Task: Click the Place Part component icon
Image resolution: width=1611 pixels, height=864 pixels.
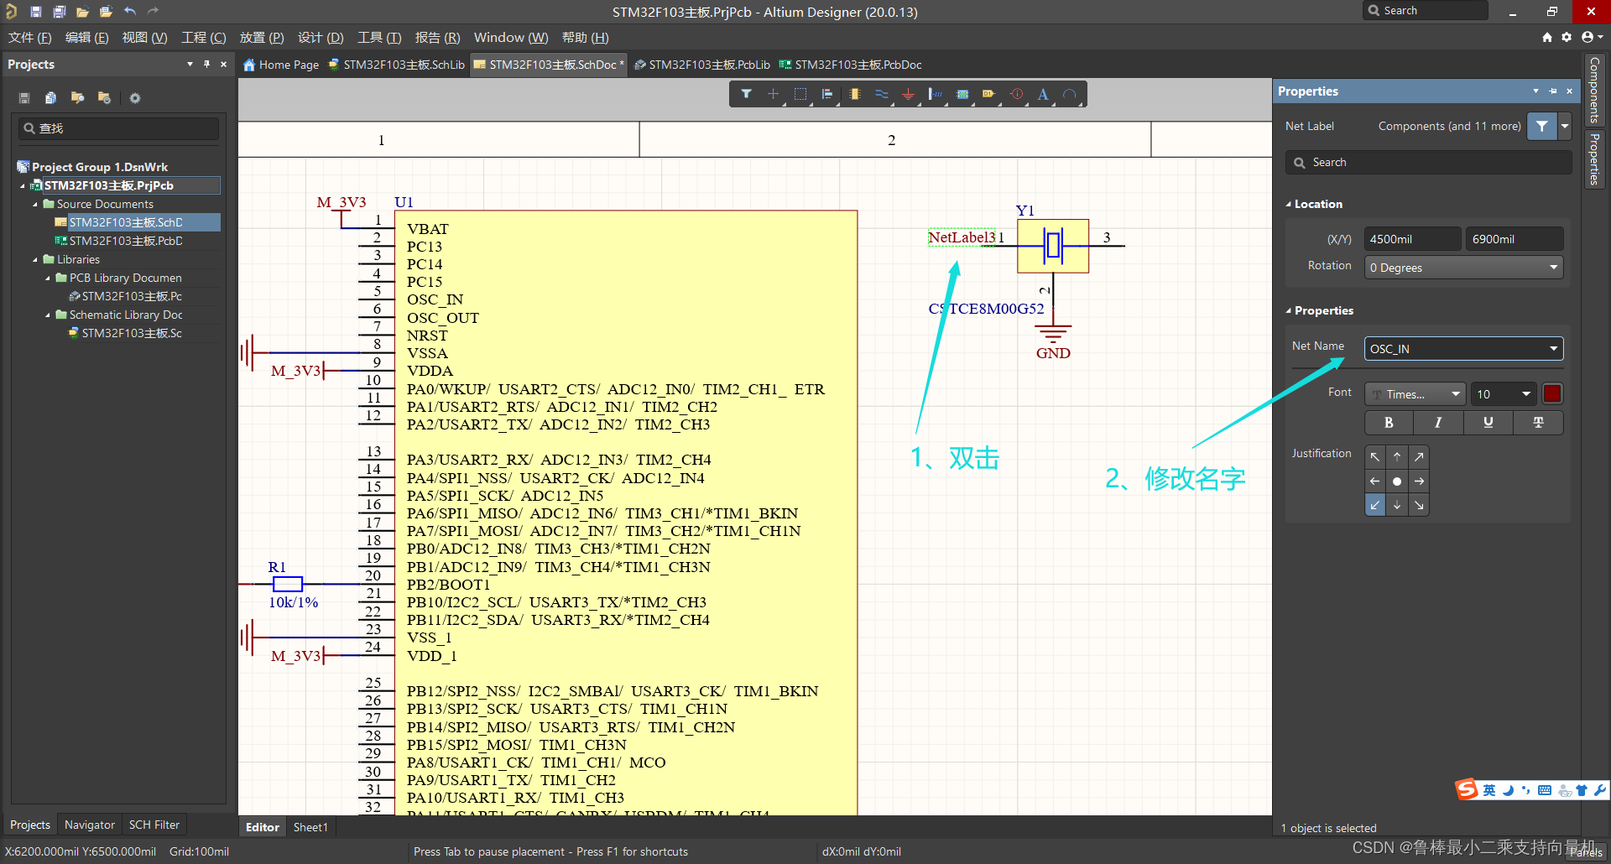Action: pyautogui.click(x=854, y=94)
